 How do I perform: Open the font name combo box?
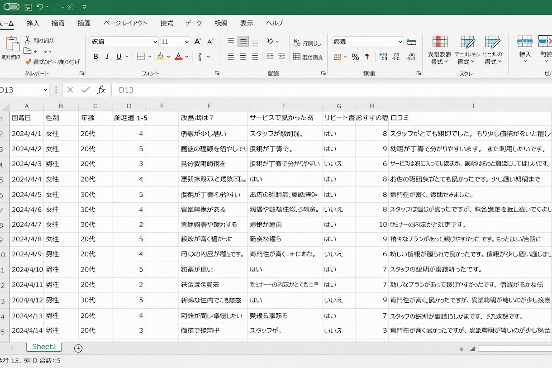[x=124, y=42]
